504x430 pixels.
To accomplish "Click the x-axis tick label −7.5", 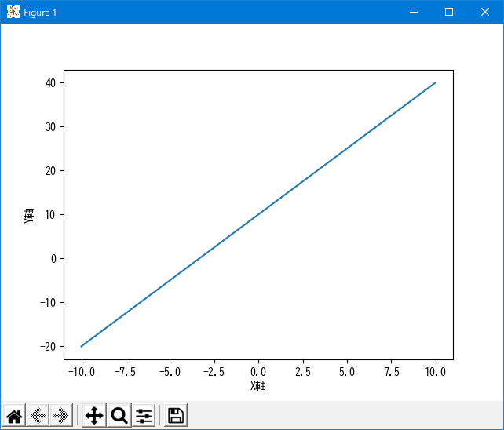I will point(126,372).
